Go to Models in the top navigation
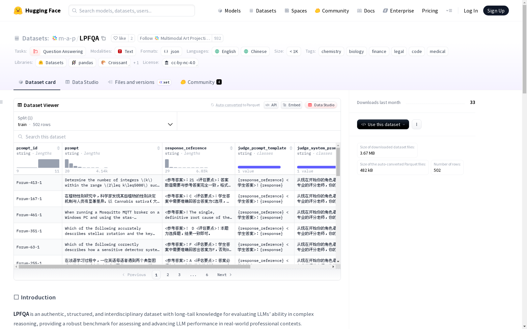The height and width of the screenshot is (329, 527). (x=229, y=11)
